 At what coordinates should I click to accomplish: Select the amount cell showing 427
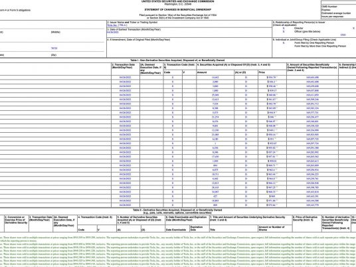[x=215, y=196]
